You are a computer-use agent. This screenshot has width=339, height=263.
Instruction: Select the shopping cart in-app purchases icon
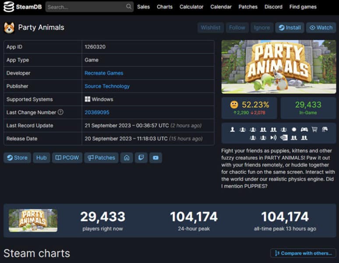pyautogui.click(x=314, y=129)
